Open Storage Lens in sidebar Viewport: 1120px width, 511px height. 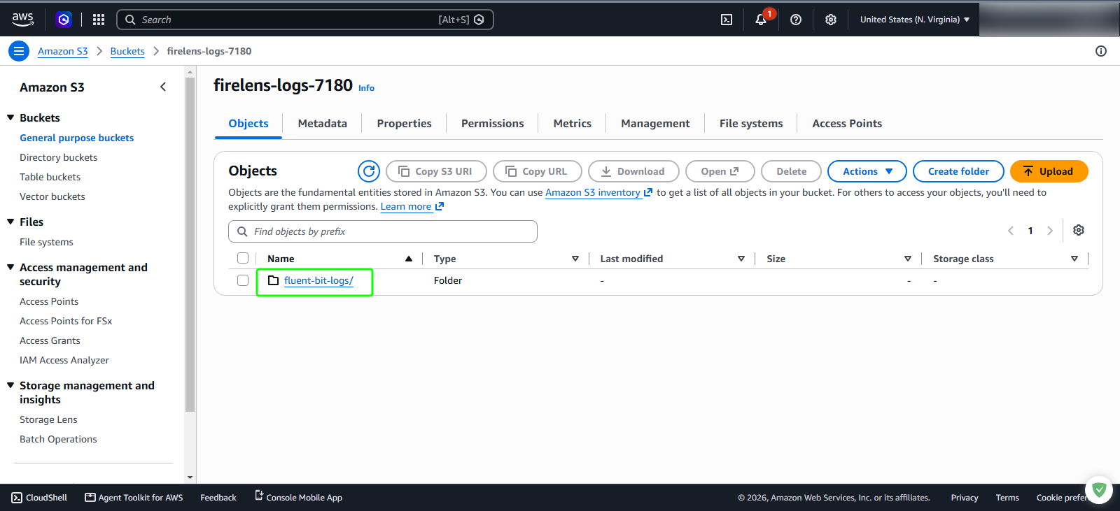(x=48, y=419)
